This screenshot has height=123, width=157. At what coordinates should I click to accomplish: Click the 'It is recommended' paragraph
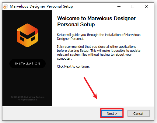coord(99,53)
